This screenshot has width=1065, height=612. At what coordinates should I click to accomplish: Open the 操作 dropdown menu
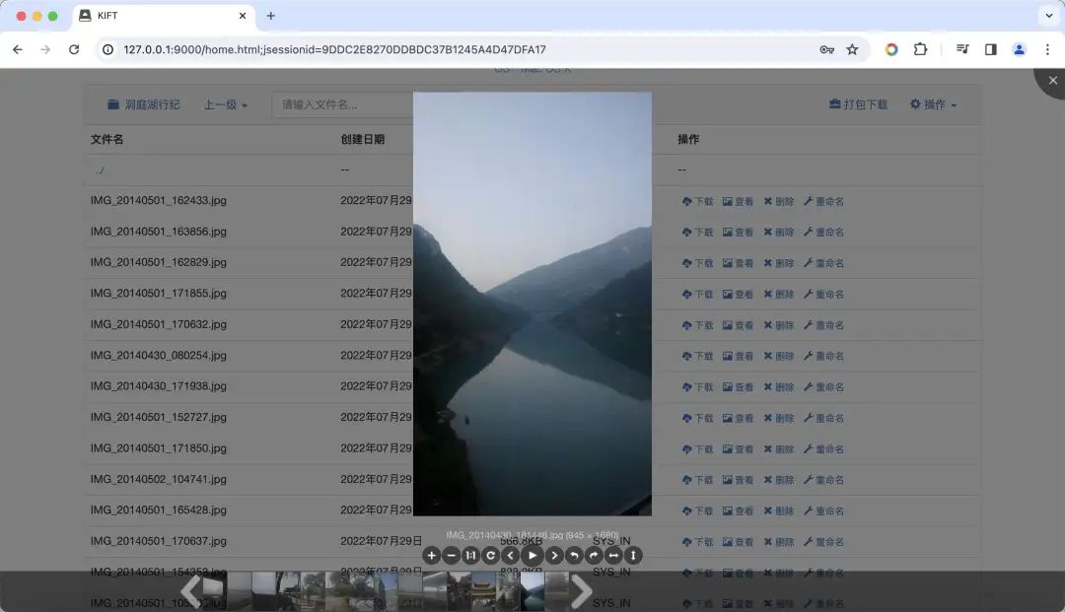[933, 104]
